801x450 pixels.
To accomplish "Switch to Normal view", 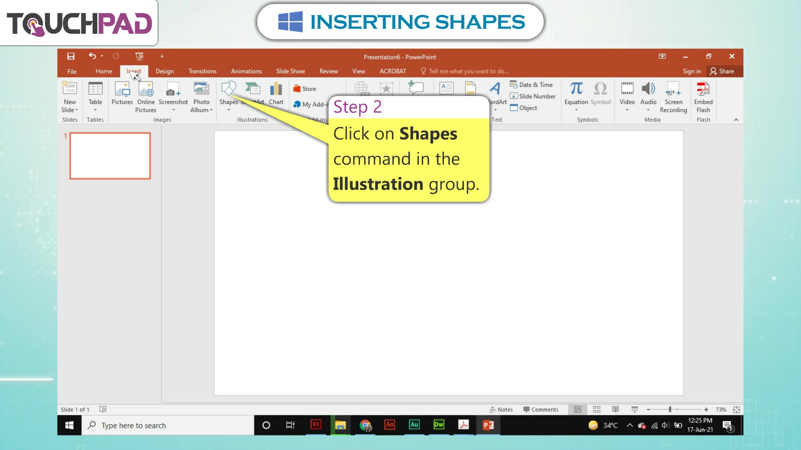I will 577,410.
